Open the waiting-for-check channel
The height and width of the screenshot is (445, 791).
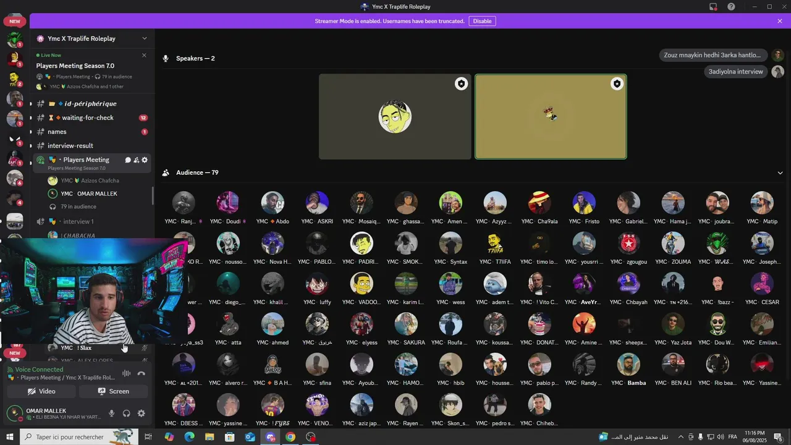pyautogui.click(x=91, y=118)
